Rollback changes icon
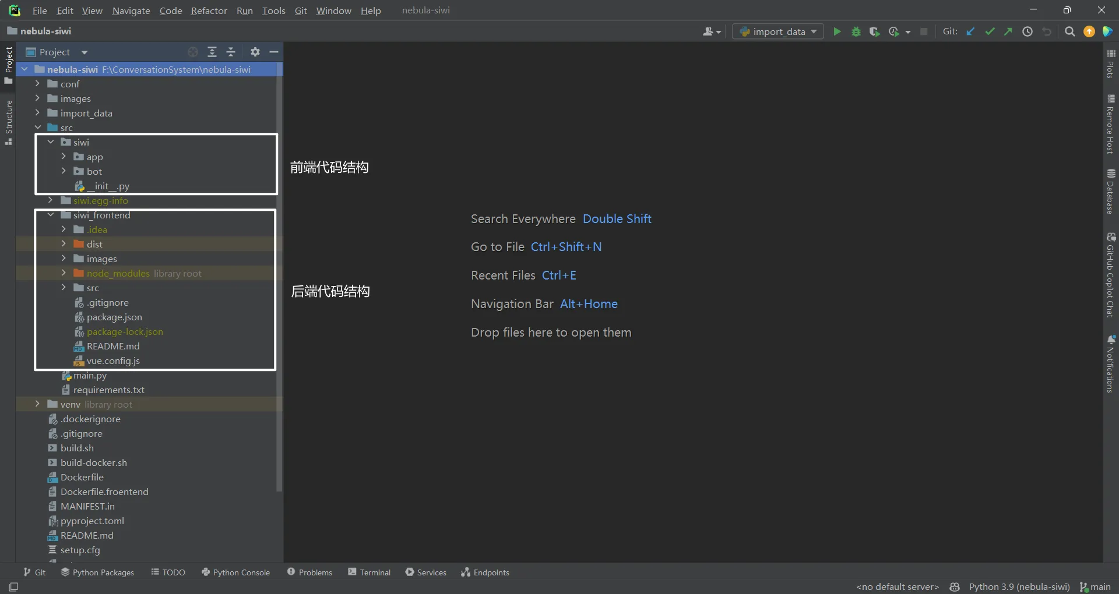Image resolution: width=1119 pixels, height=594 pixels. click(1047, 31)
